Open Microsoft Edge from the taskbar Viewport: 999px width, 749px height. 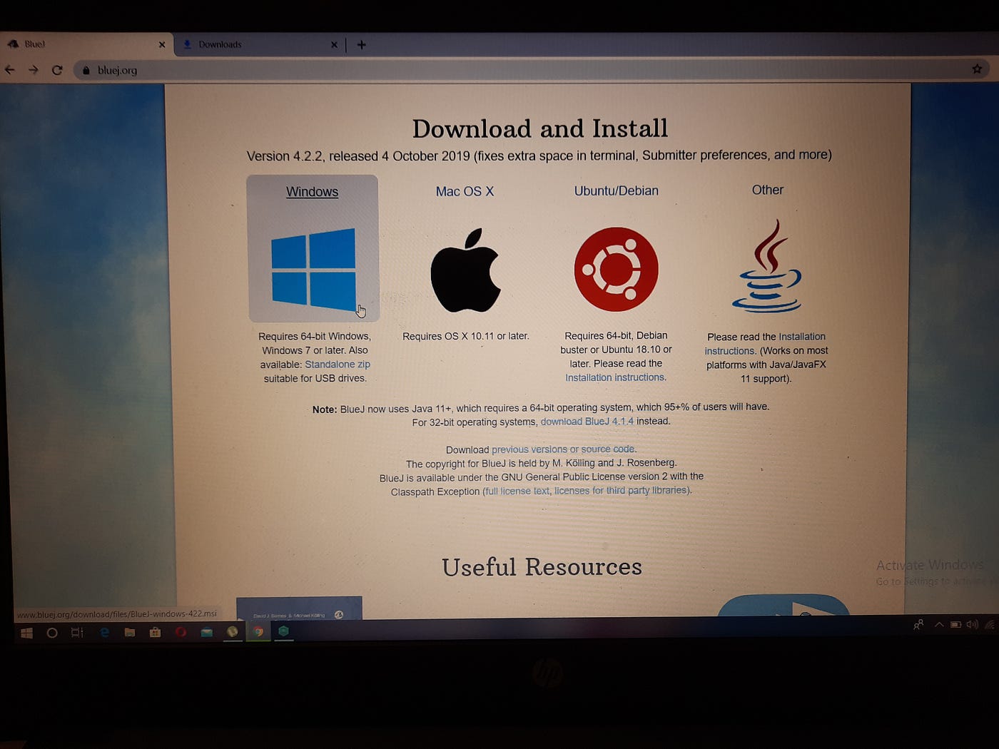click(103, 632)
